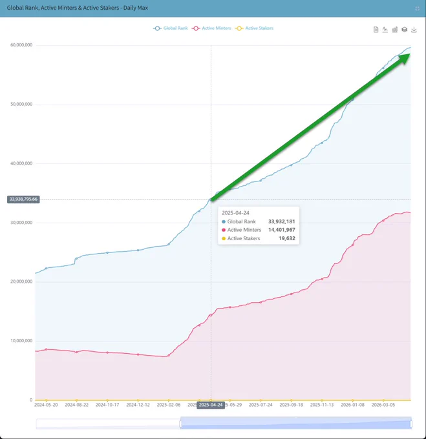
Task: Click the crosshair value label 33,938,795.66
Action: [23, 199]
